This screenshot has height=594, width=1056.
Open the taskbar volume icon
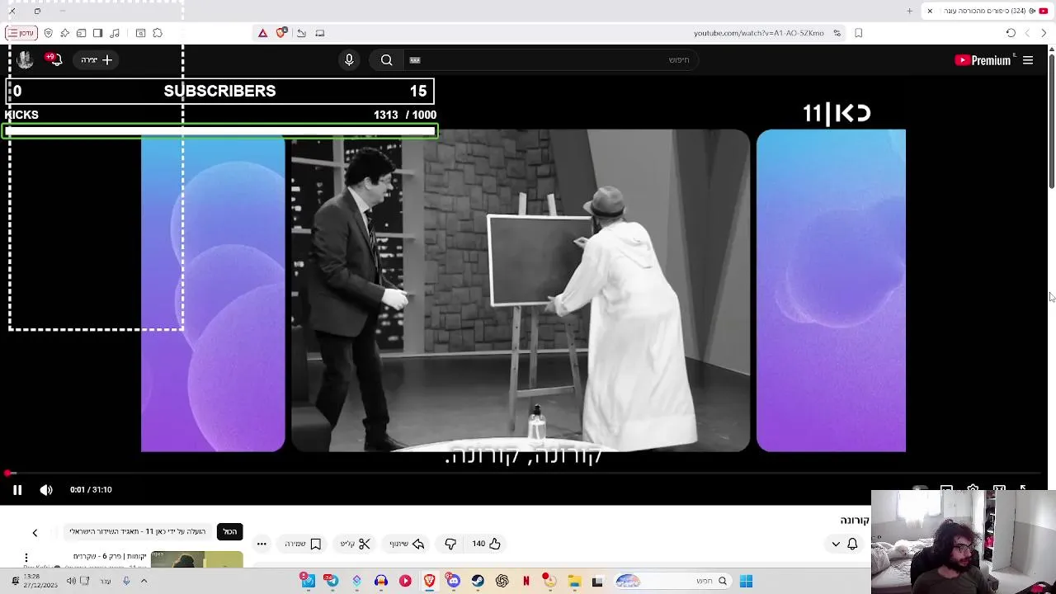71,581
